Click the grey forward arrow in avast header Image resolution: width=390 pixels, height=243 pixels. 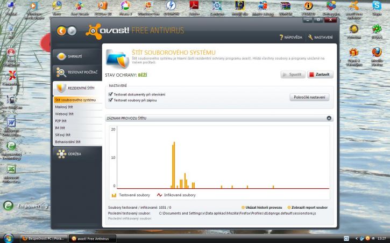coord(72,31)
